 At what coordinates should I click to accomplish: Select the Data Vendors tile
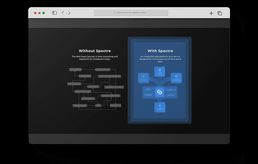point(143,78)
